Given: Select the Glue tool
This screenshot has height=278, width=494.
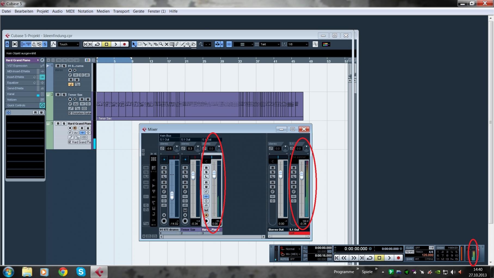Looking at the screenshot, I should coord(151,44).
